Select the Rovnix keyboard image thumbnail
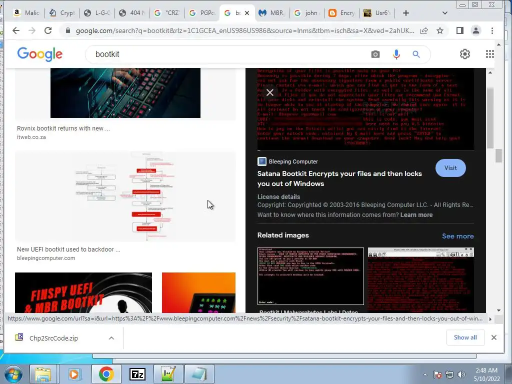The width and height of the screenshot is (512, 384). (125, 93)
